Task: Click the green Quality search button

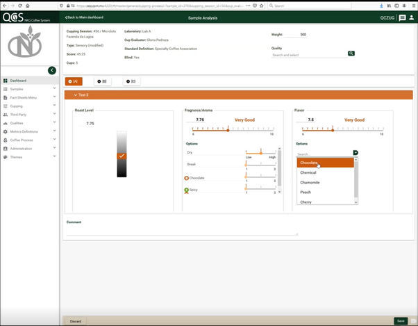Action: pos(351,54)
